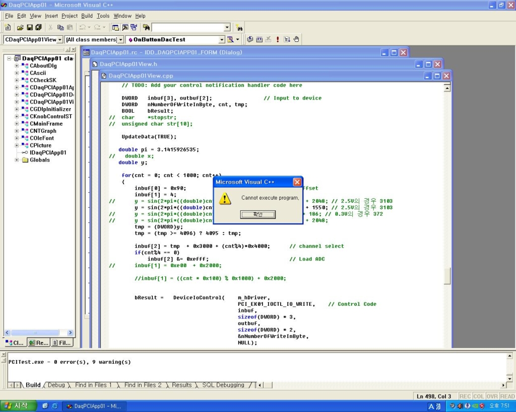Create a new text file
Viewport: 516px width, 412px height.
click(x=8, y=28)
